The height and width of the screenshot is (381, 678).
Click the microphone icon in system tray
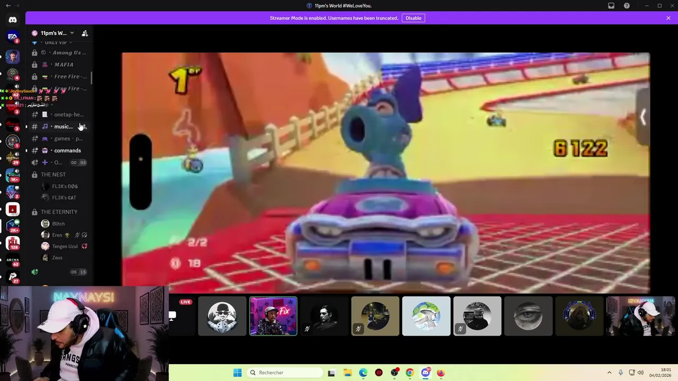pyautogui.click(x=621, y=373)
